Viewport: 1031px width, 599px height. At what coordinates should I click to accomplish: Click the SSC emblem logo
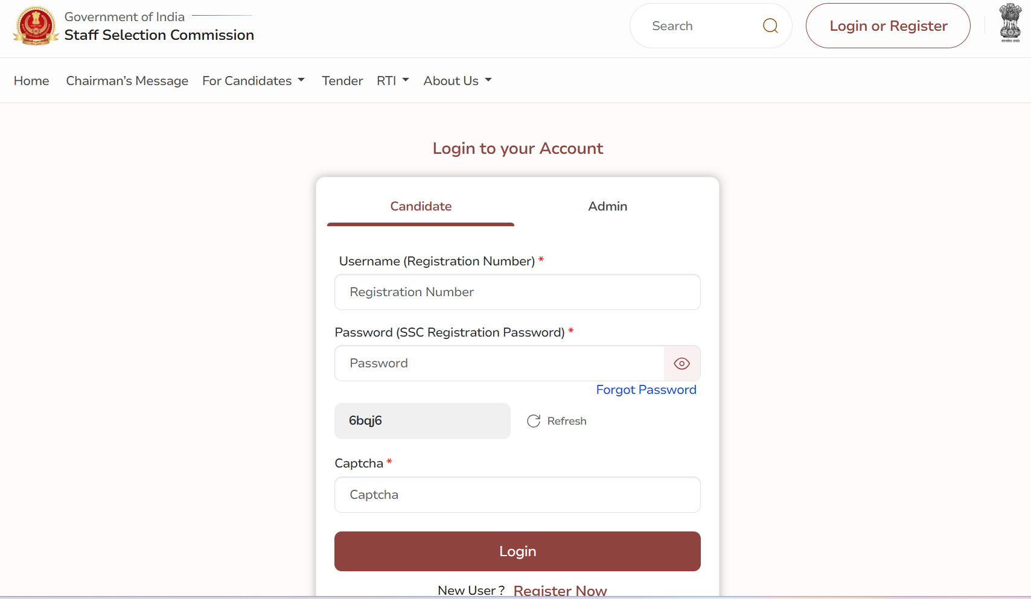pos(35,27)
